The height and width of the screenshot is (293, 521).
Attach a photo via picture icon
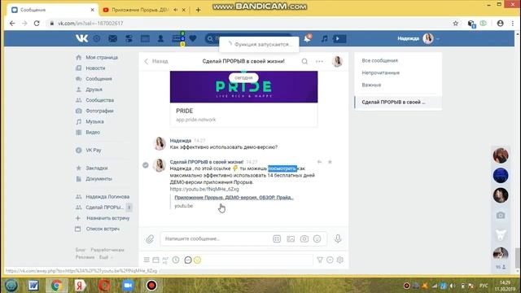click(291, 238)
